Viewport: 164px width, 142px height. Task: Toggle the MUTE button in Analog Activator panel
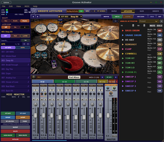coord(153,26)
